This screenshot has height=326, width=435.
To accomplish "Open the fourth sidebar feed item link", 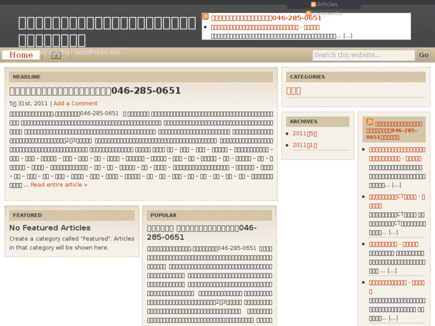I will pyautogui.click(x=397, y=287).
